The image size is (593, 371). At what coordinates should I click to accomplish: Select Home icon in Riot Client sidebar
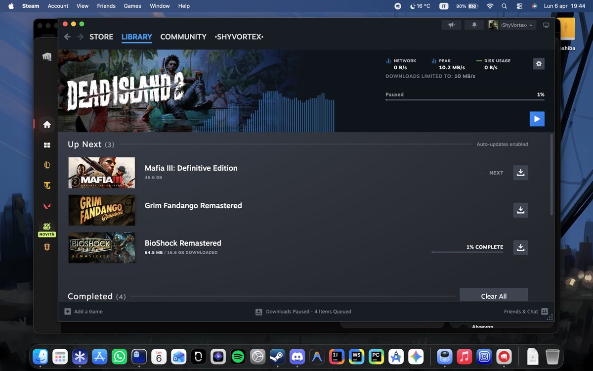[47, 125]
